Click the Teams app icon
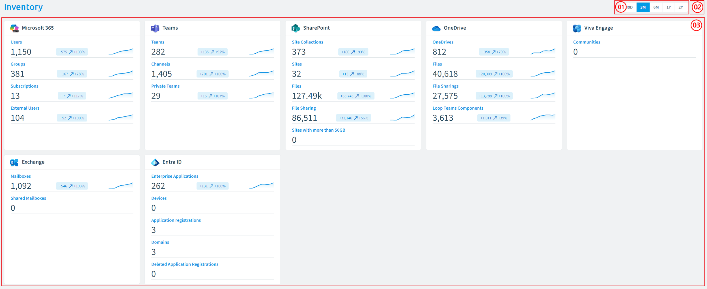The width and height of the screenshot is (707, 289). 155,28
